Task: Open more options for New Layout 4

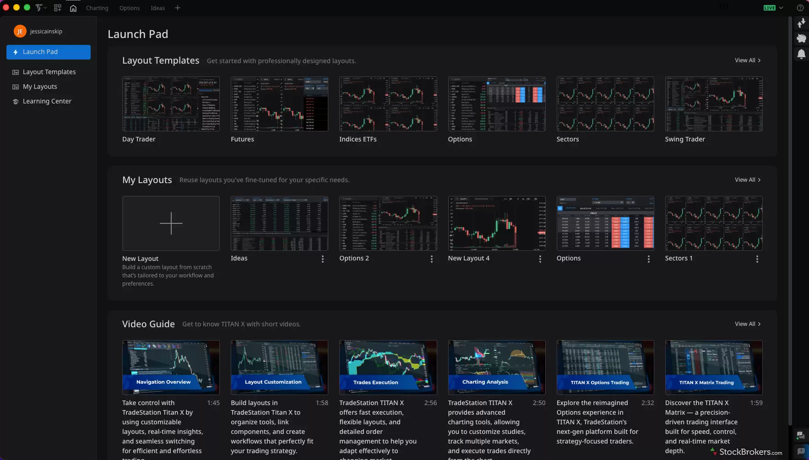Action: tap(540, 259)
